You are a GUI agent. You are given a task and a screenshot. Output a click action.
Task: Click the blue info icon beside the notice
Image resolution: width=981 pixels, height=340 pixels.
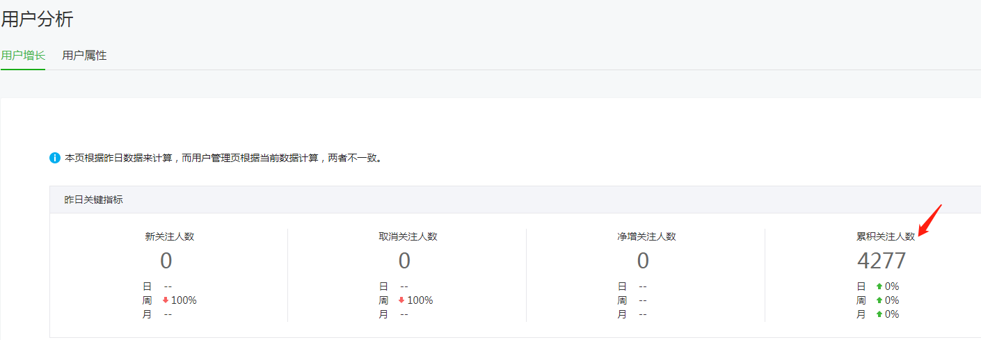point(55,159)
